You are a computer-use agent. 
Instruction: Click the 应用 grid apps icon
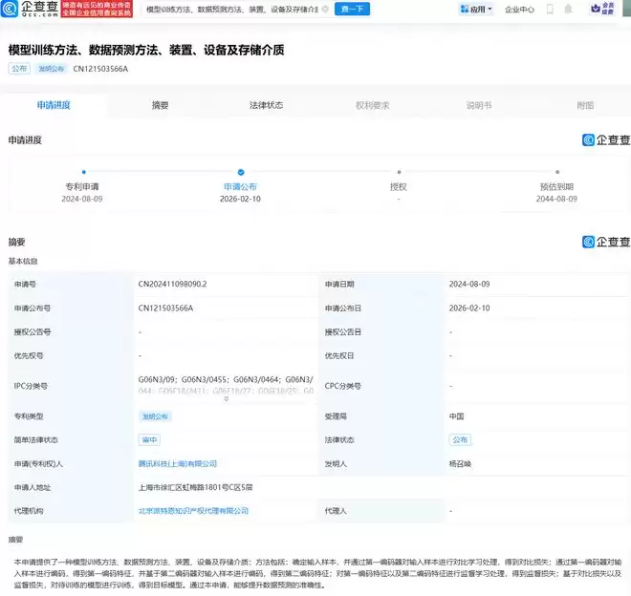[x=465, y=10]
